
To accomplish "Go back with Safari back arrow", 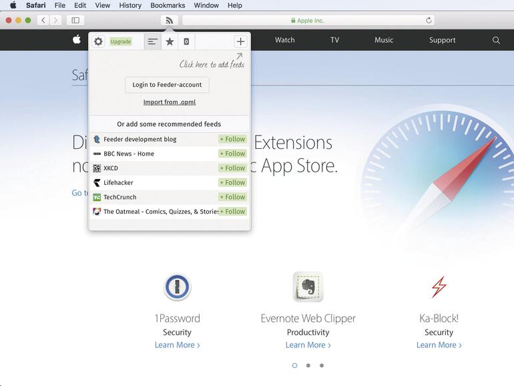I will pyautogui.click(x=43, y=20).
